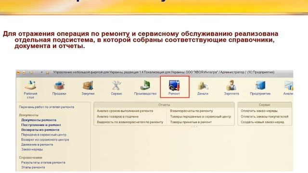This screenshot has width=308, height=173.
Task: Open Возвраты из ремонта
Action: (40, 130)
